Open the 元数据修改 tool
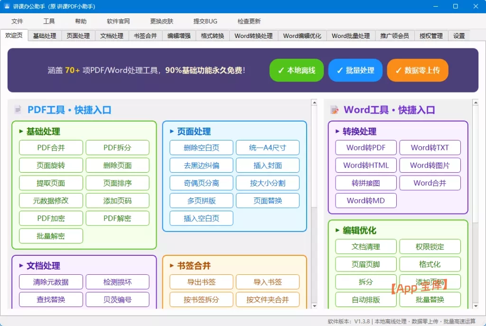The image size is (486, 326). 51,201
